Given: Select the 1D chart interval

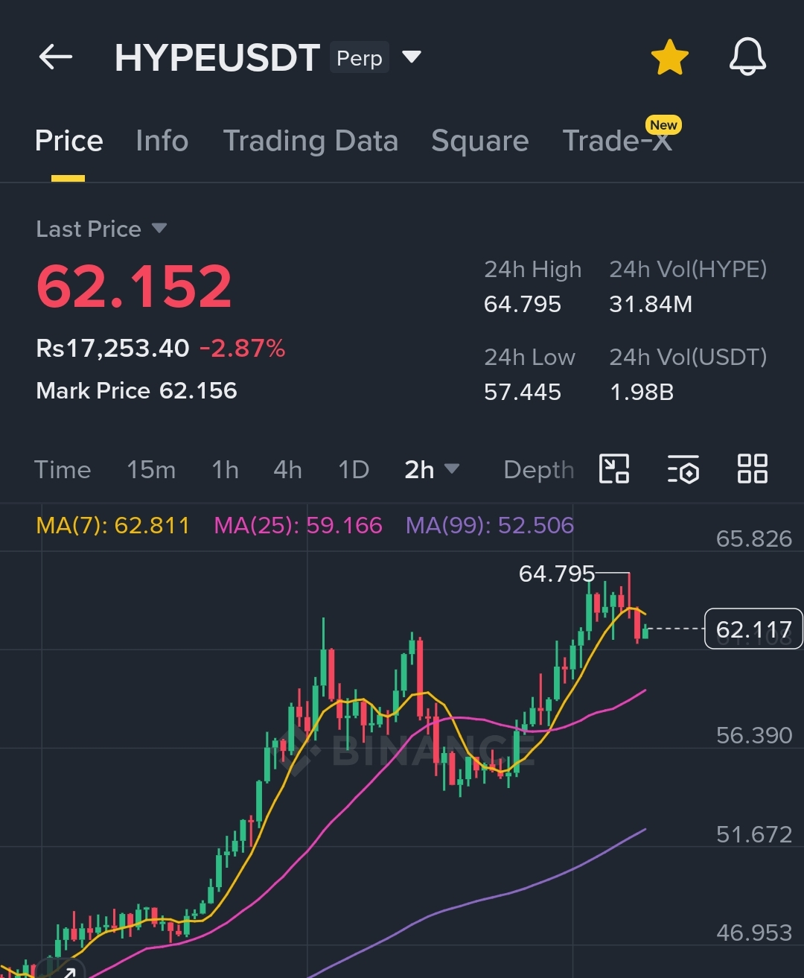Looking at the screenshot, I should 354,470.
